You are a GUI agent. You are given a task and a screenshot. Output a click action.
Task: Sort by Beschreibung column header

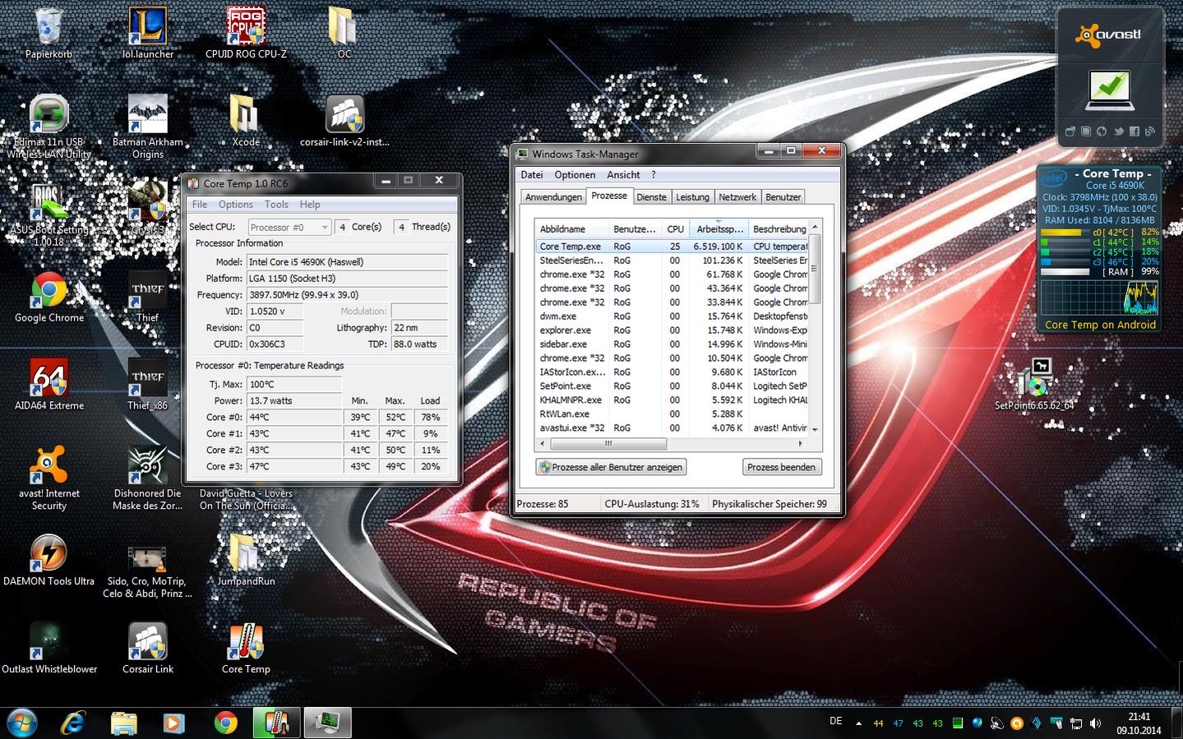779,229
